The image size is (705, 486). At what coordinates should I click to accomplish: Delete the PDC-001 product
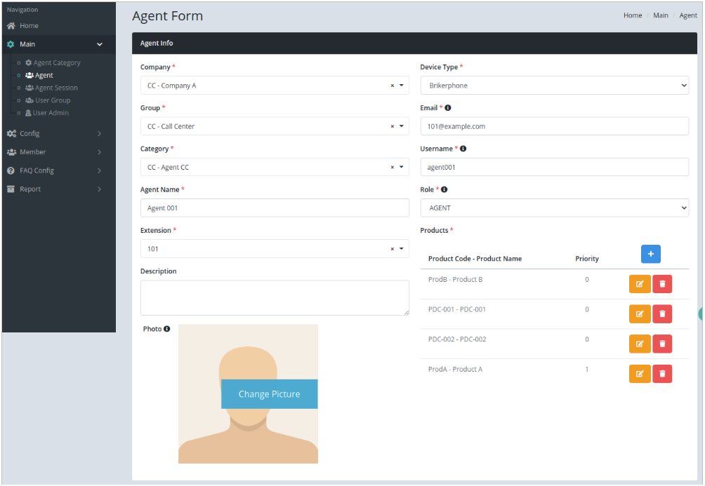coord(662,313)
